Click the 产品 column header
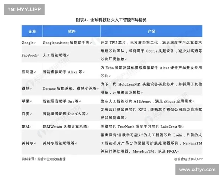223x179 pixels. (x=152, y=31)
